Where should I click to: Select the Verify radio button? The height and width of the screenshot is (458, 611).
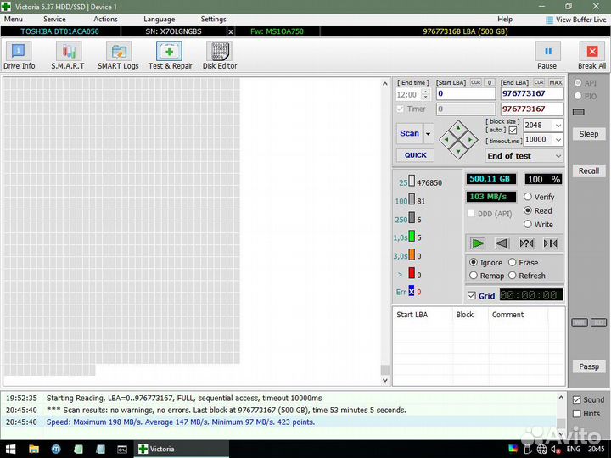coord(529,197)
